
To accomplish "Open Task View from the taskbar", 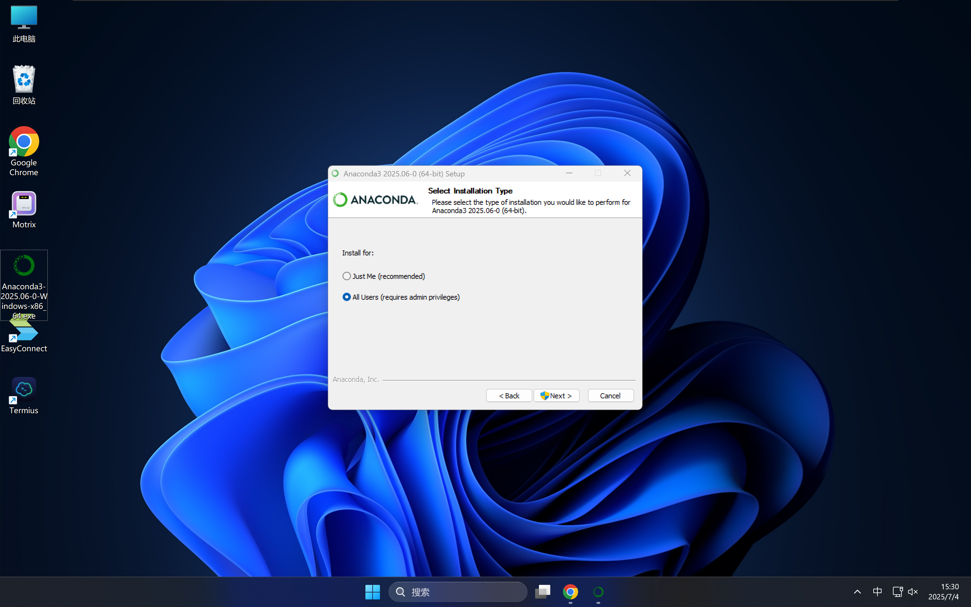I will pyautogui.click(x=542, y=592).
